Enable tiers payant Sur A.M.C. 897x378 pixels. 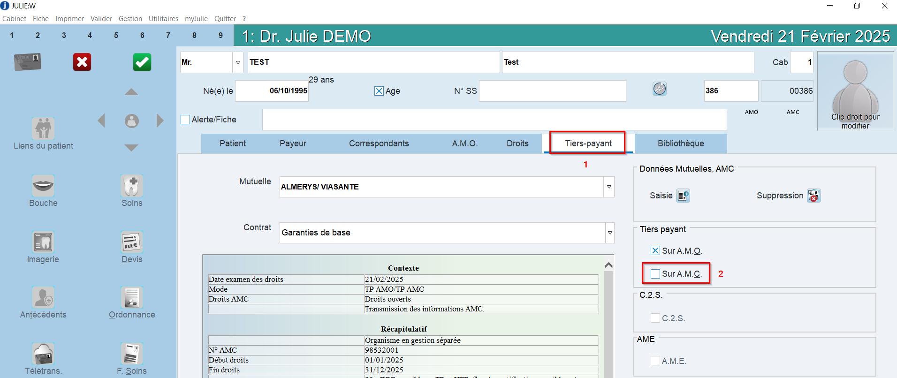655,274
